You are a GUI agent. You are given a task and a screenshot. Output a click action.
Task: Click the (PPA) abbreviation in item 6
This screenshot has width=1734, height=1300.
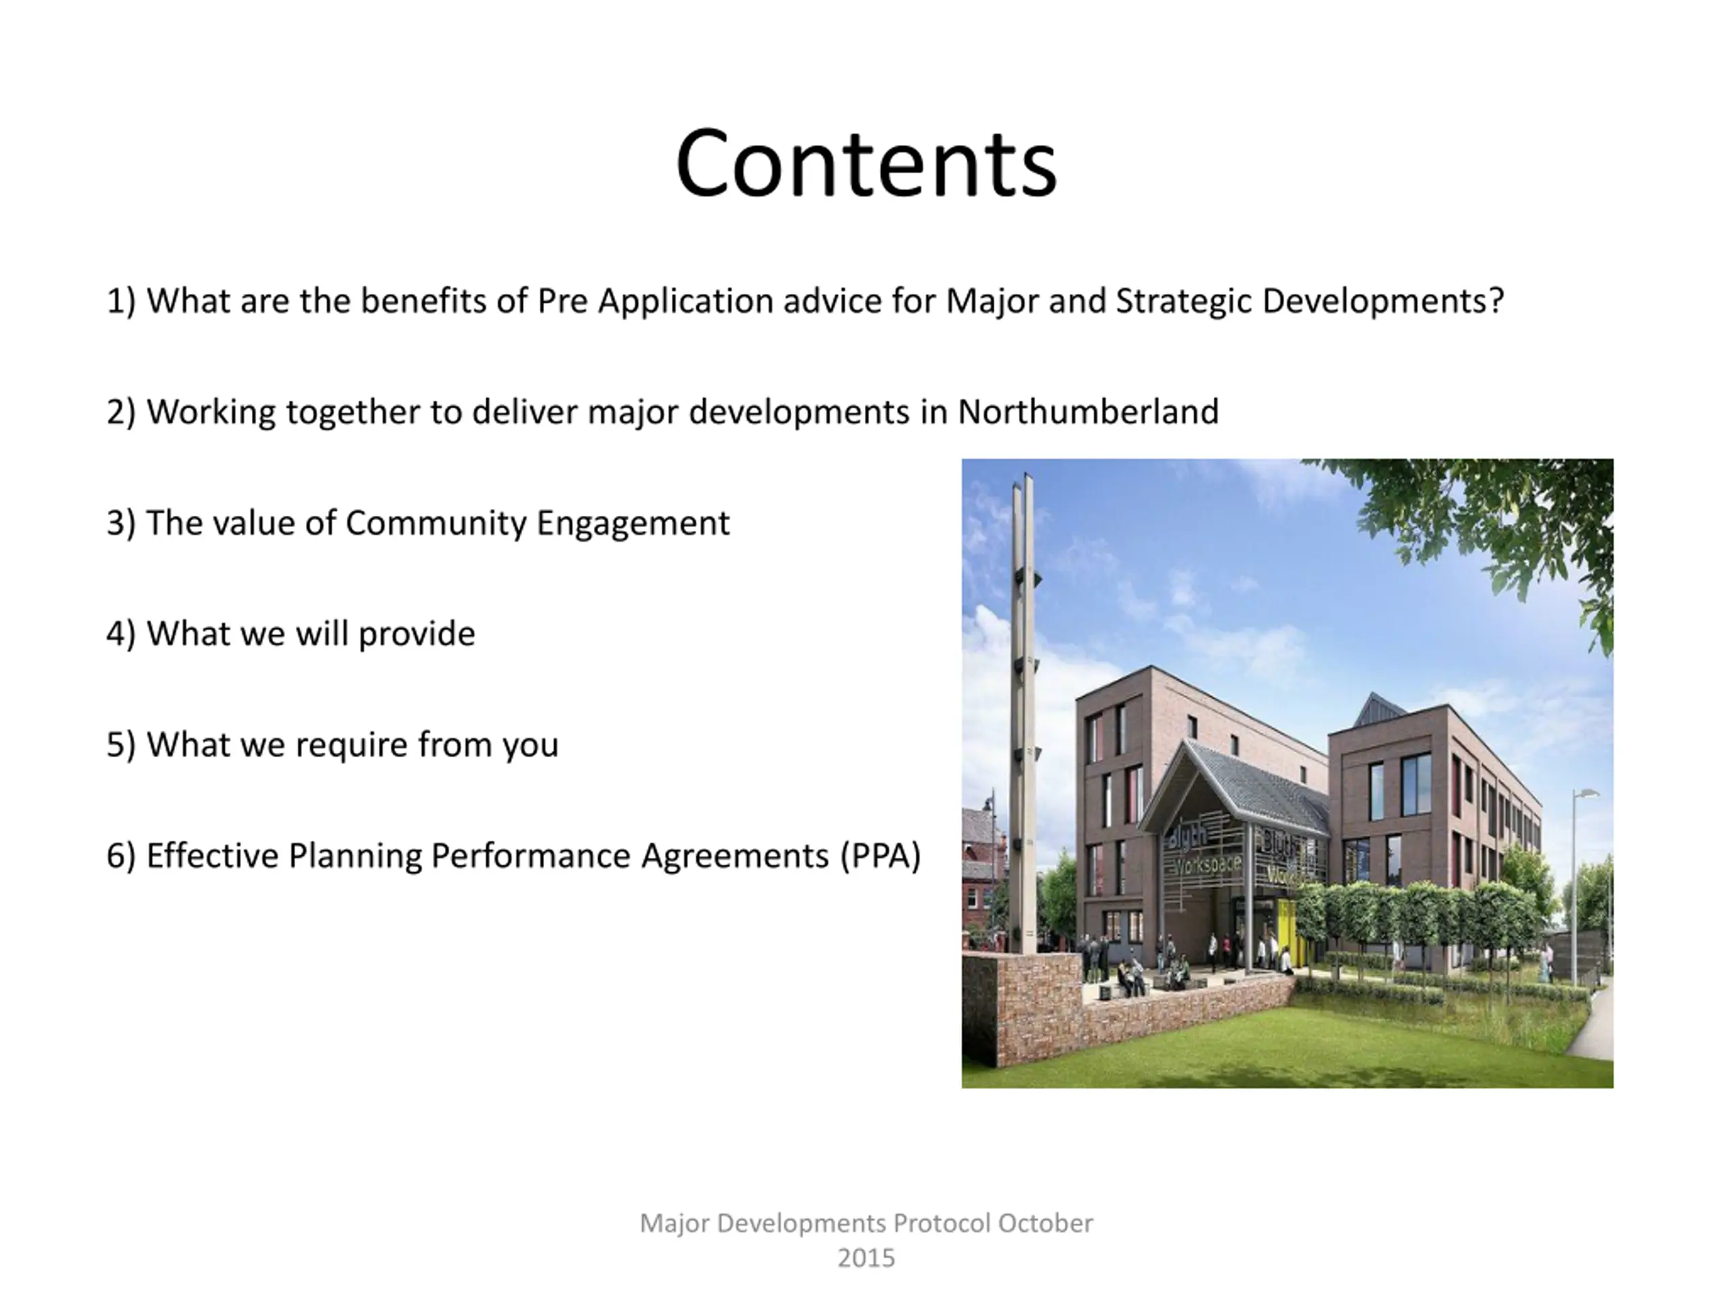pyautogui.click(x=881, y=856)
